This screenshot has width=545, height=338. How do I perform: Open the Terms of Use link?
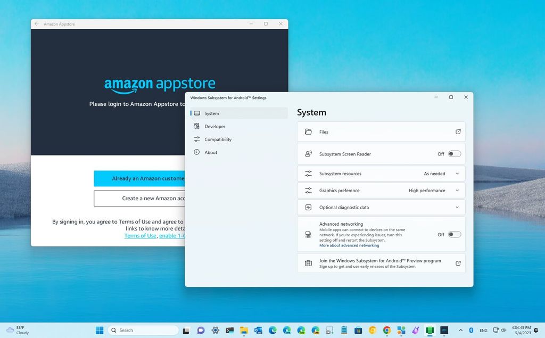pyautogui.click(x=140, y=235)
